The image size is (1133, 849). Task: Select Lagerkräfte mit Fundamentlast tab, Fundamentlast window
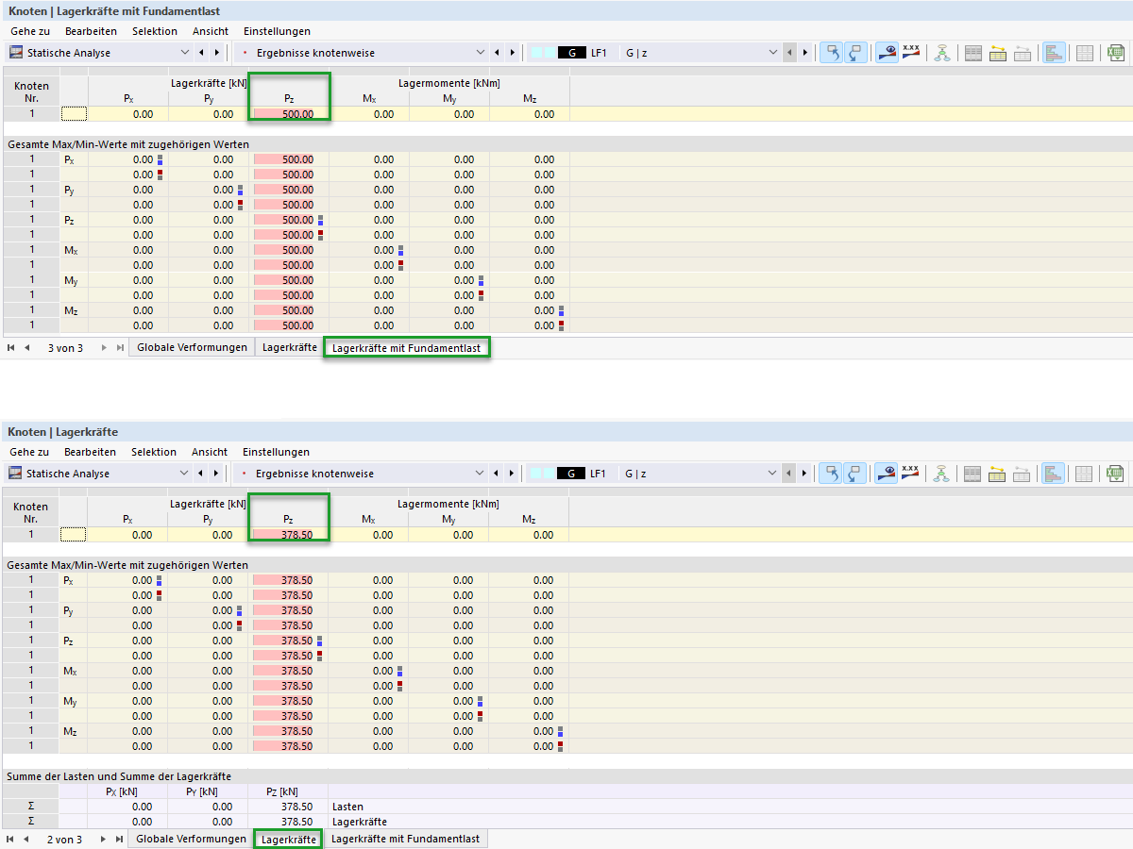click(x=407, y=348)
